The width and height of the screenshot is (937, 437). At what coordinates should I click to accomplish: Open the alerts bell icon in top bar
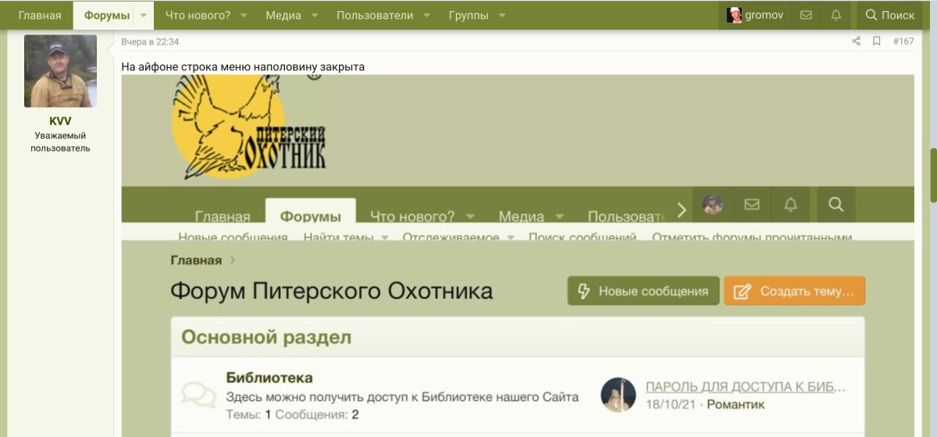pos(835,15)
